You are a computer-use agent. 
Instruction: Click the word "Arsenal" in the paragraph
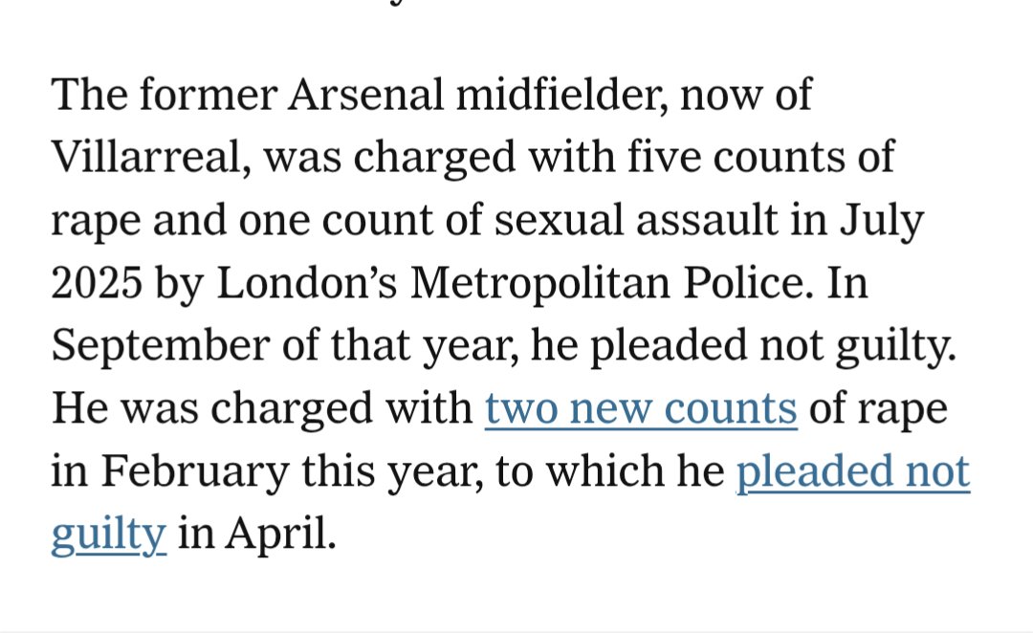coord(365,95)
